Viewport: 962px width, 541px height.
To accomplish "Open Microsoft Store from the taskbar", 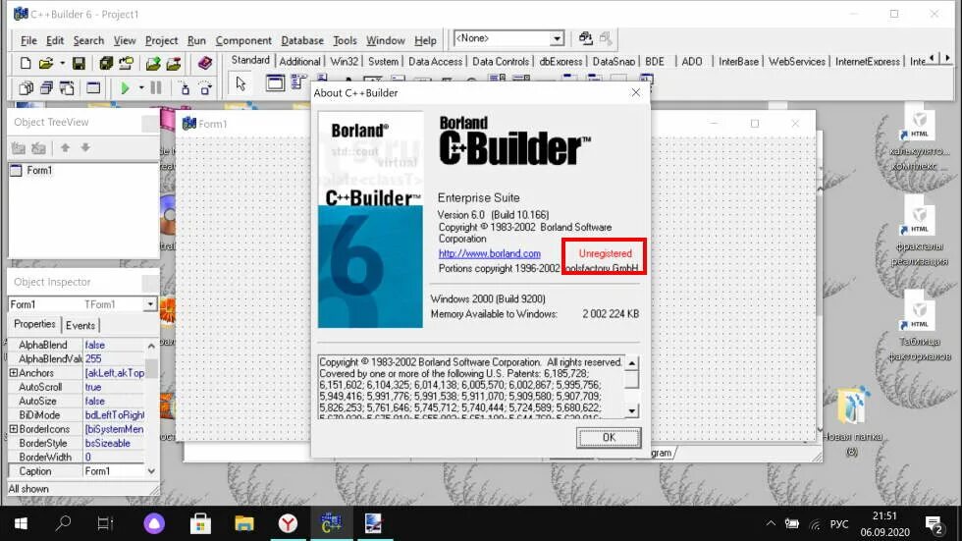I will [200, 523].
